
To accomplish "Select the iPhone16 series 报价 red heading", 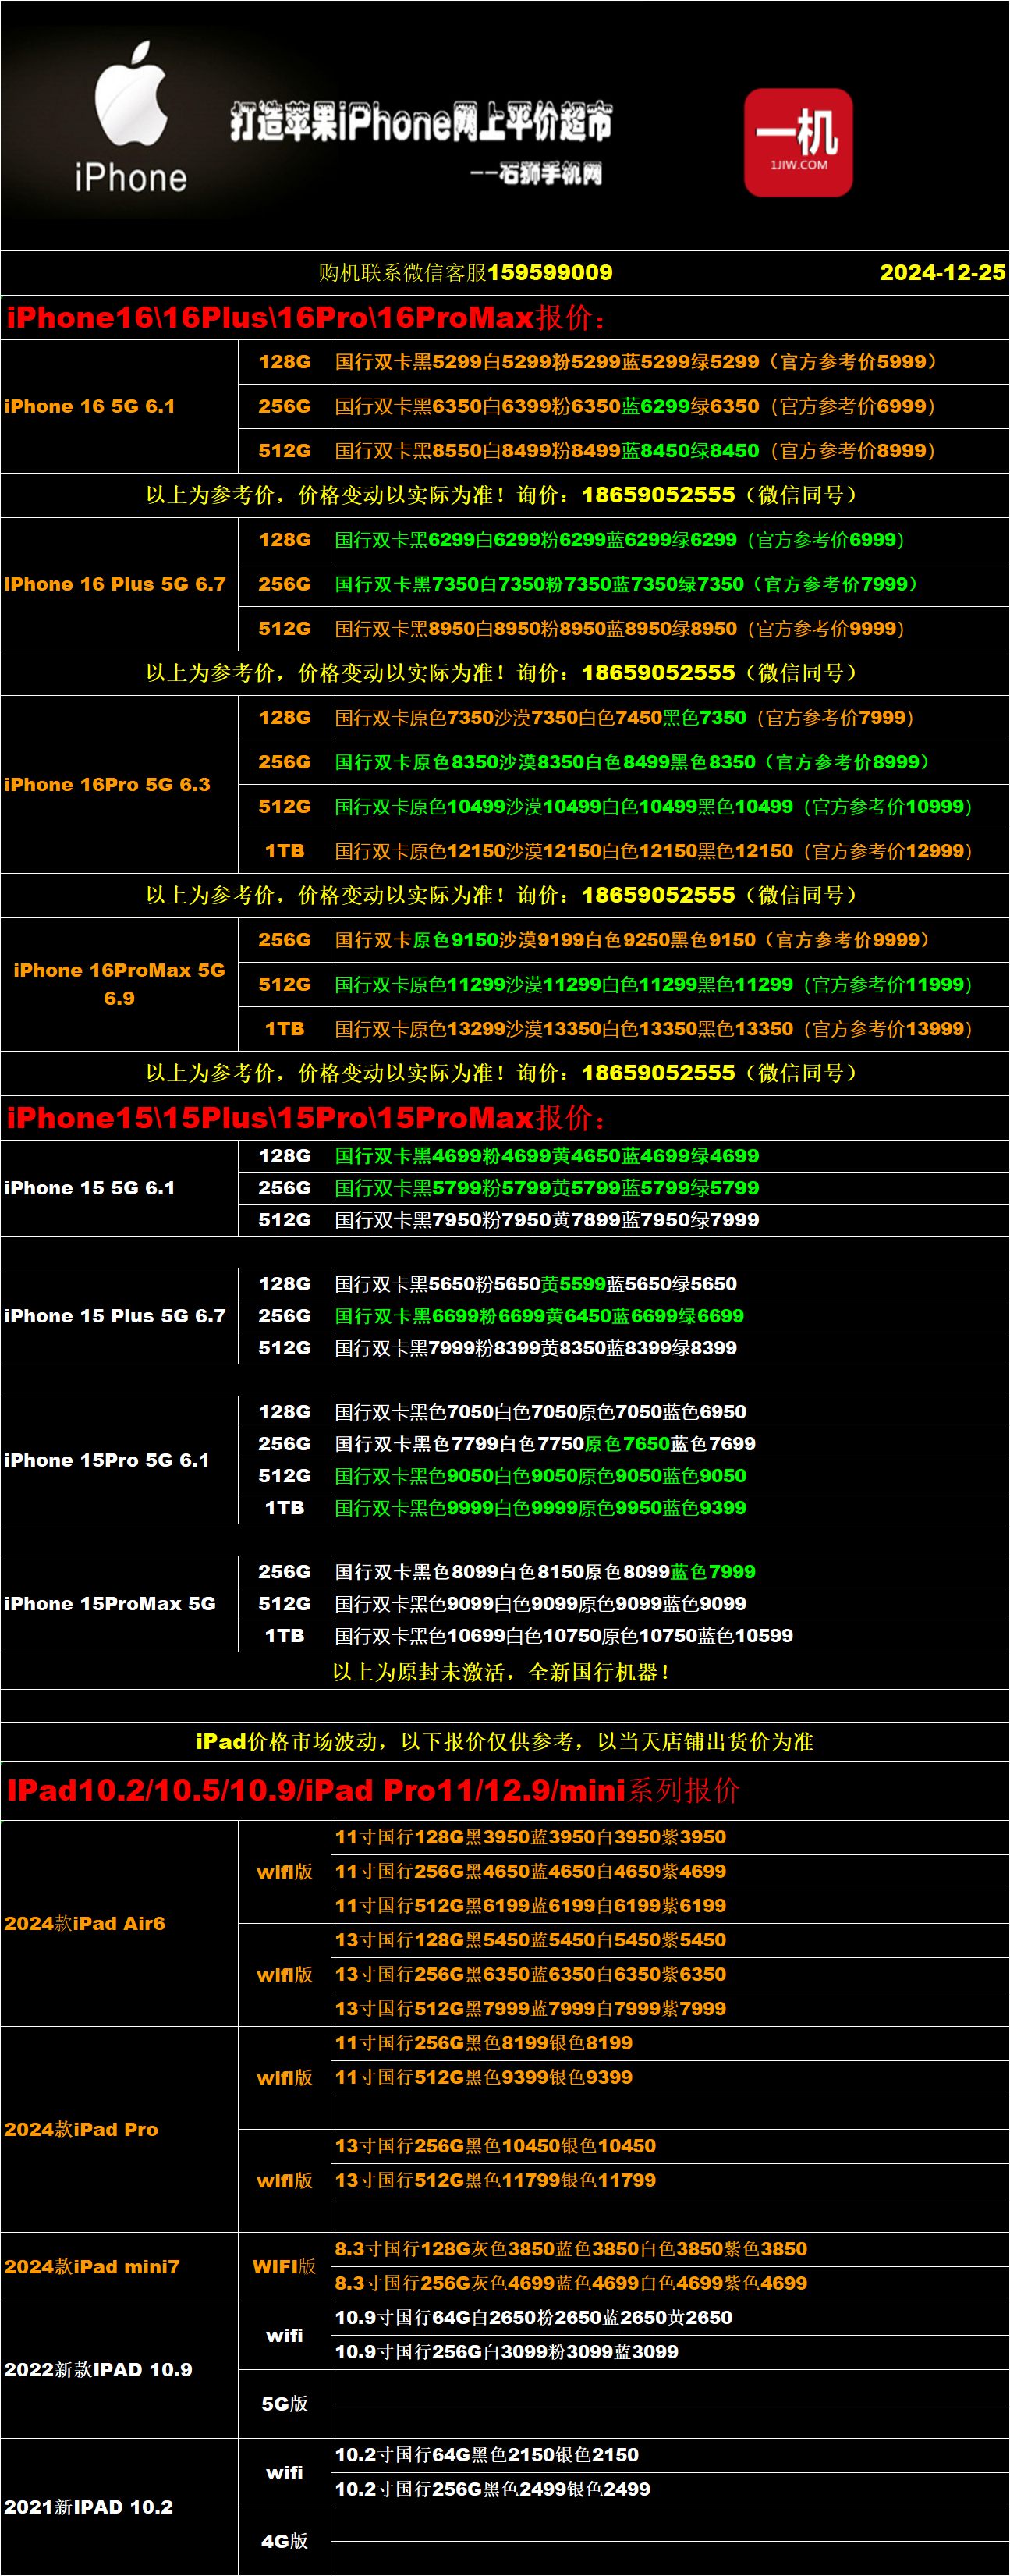I will click(x=305, y=318).
